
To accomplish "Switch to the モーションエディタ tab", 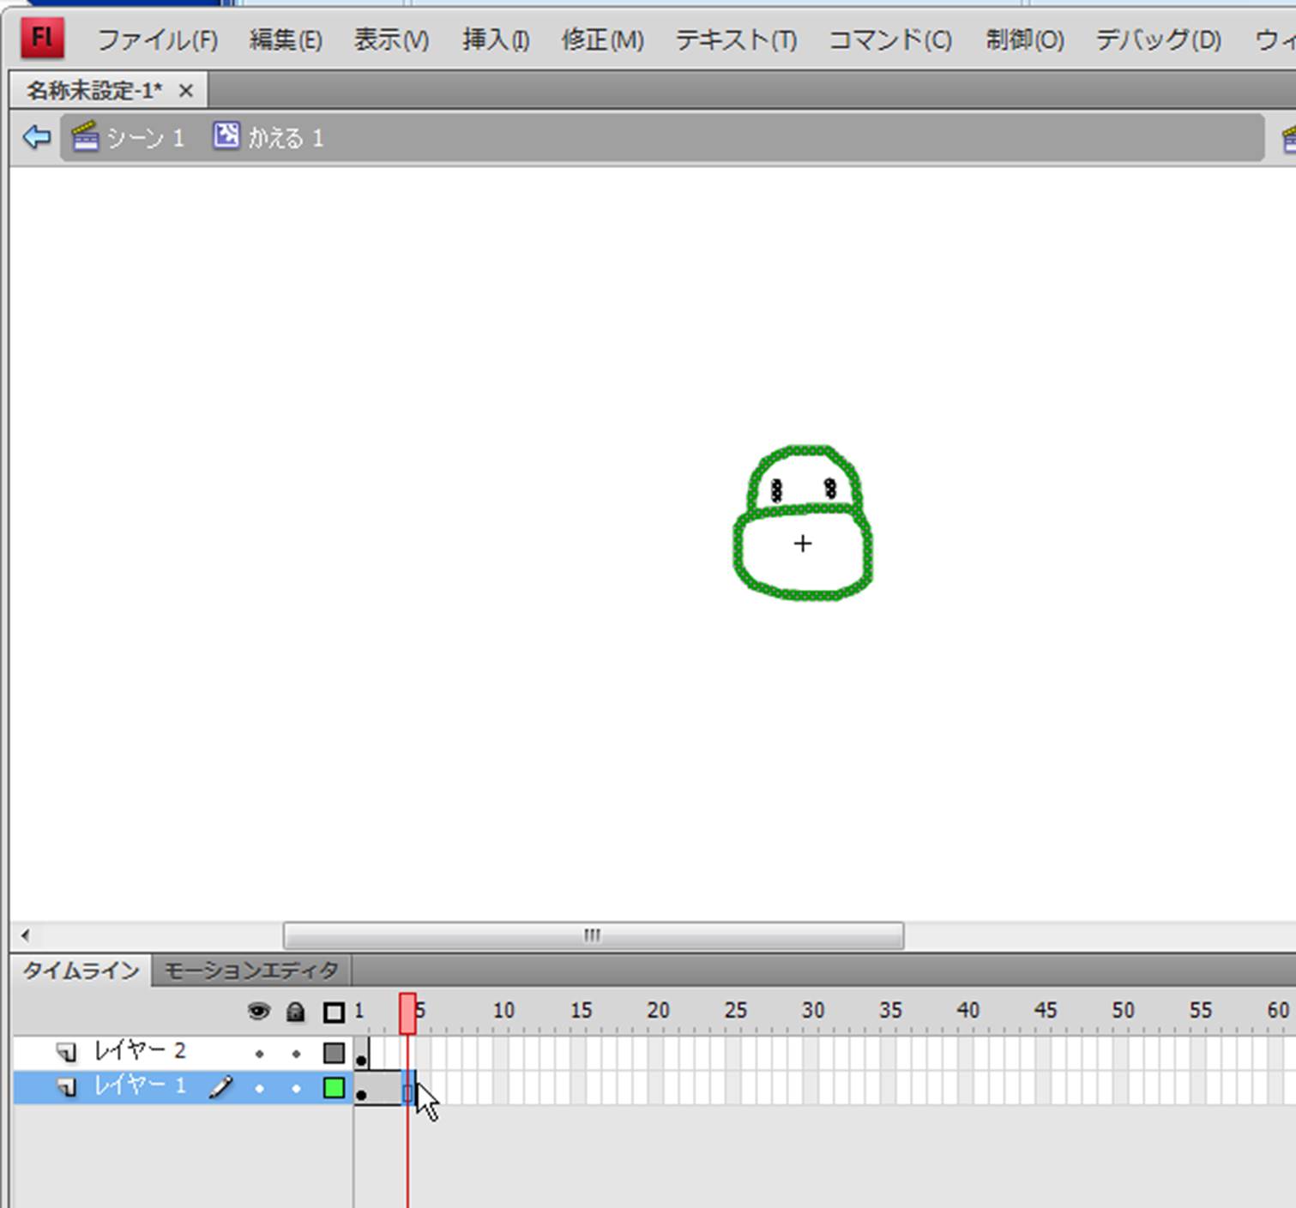I will pos(250,971).
